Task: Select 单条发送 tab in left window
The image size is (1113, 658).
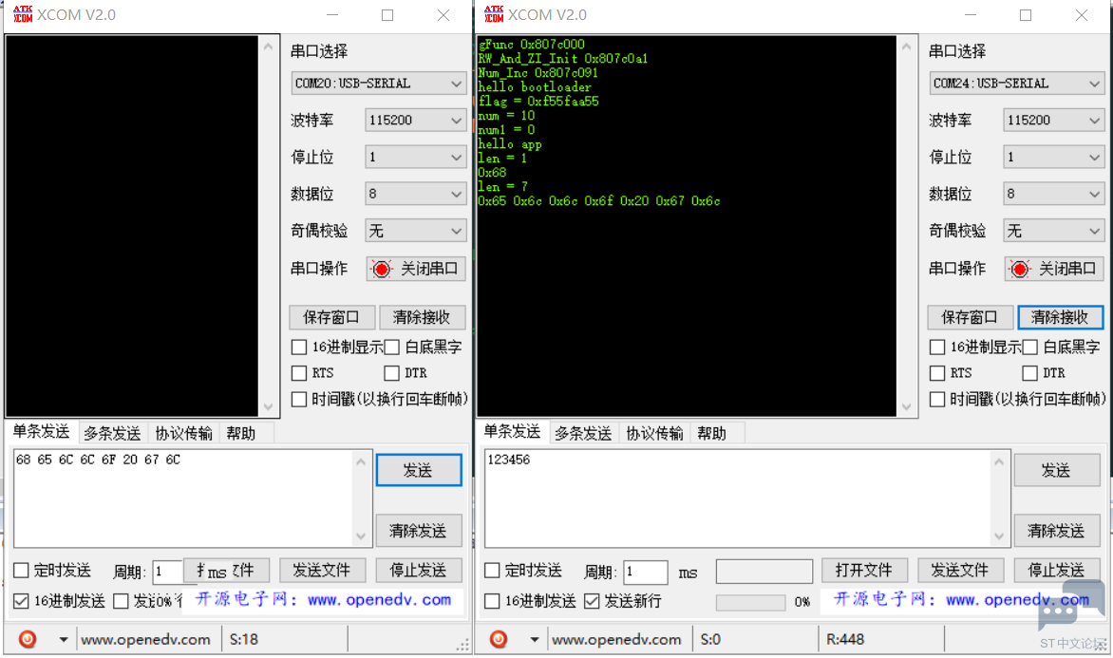Action: pos(41,432)
